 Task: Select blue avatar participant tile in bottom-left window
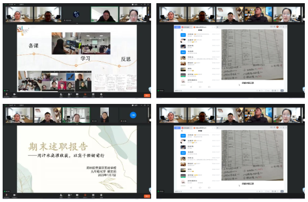pyautogui.click(x=133, y=115)
